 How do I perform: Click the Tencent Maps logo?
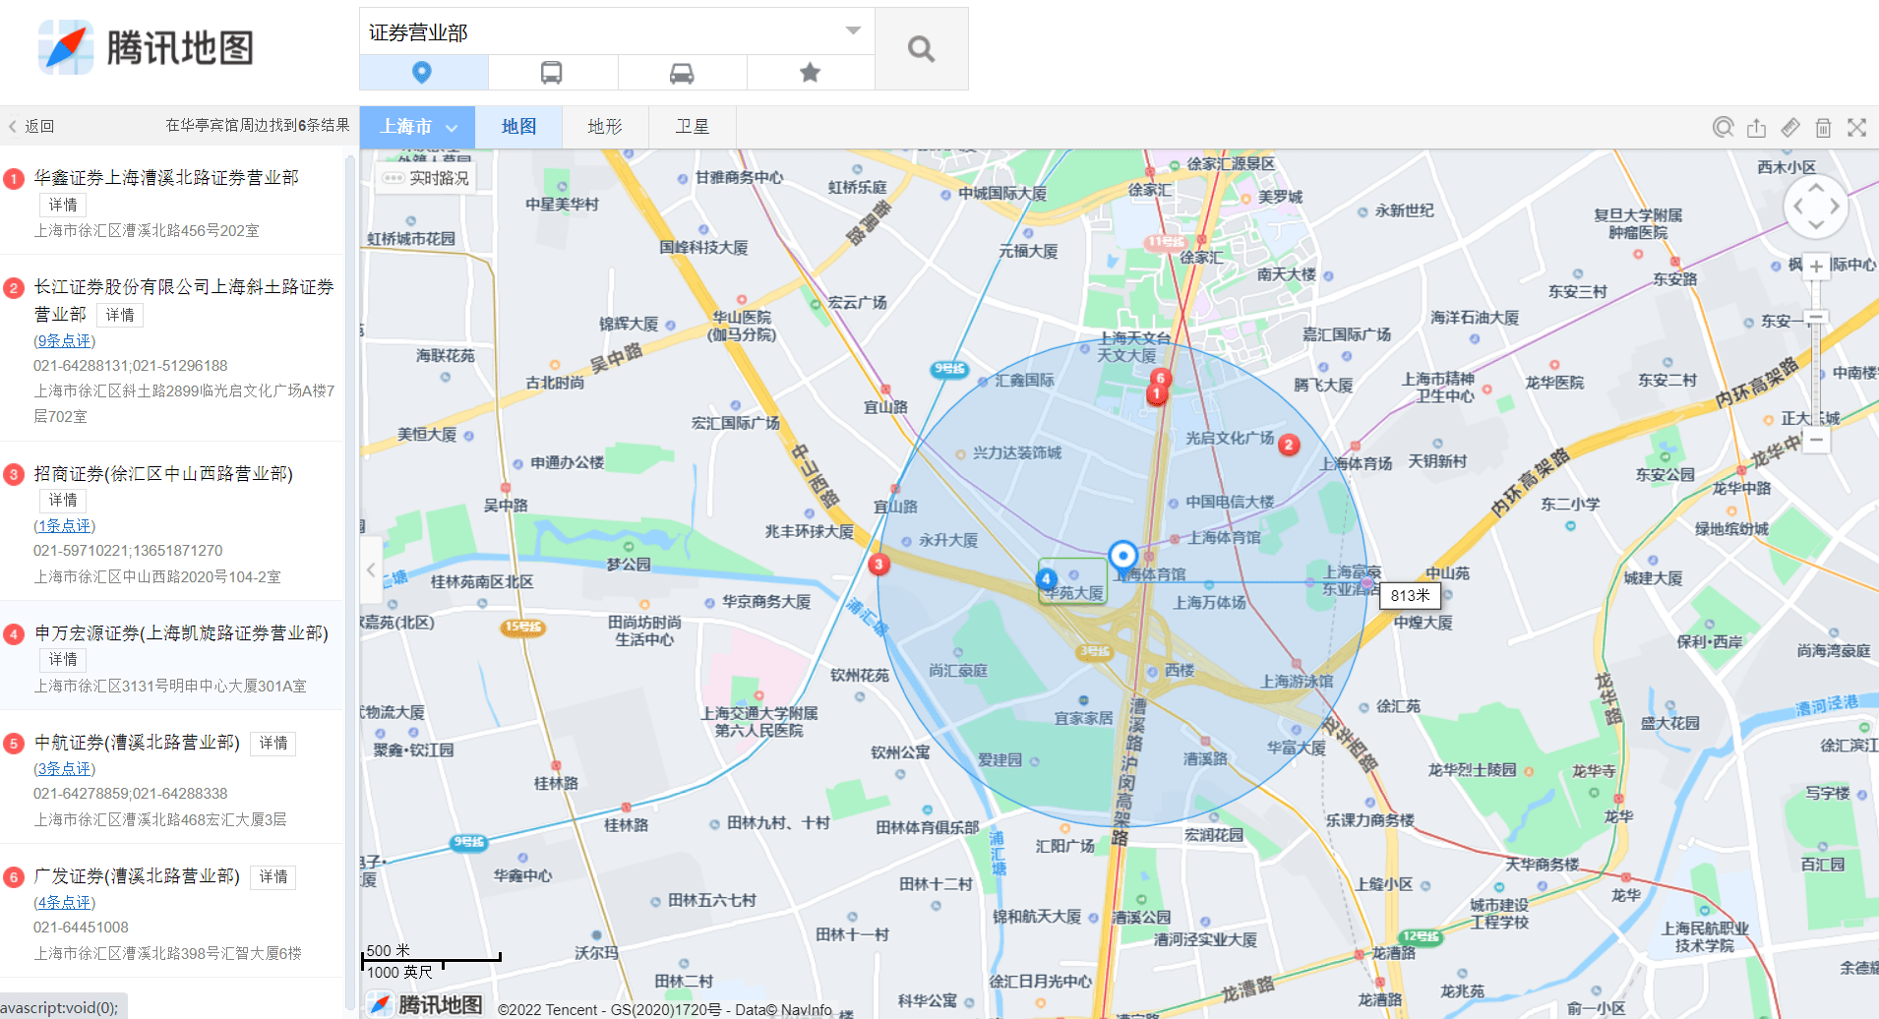146,47
